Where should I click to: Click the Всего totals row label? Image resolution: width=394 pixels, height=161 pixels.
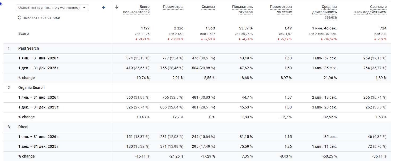24,34
